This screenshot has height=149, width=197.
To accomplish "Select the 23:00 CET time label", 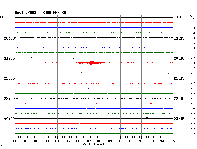I will (x=9, y=99).
